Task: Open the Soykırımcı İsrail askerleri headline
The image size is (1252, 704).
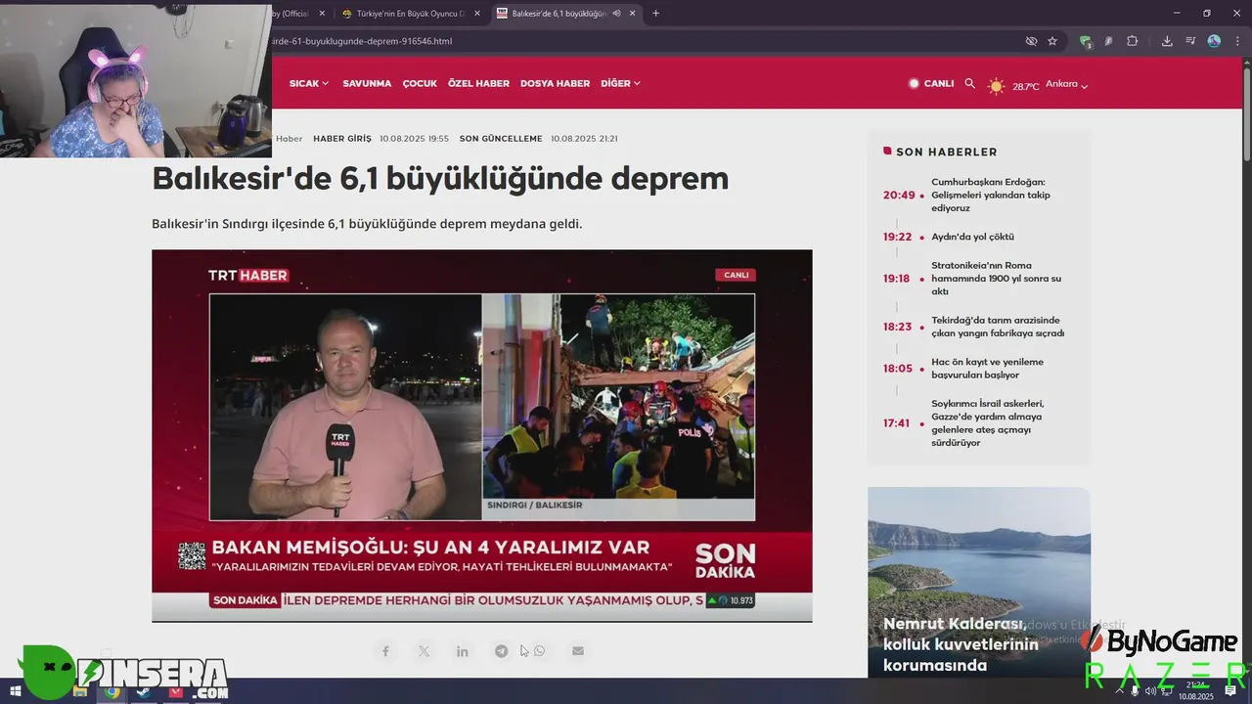Action: click(x=990, y=423)
